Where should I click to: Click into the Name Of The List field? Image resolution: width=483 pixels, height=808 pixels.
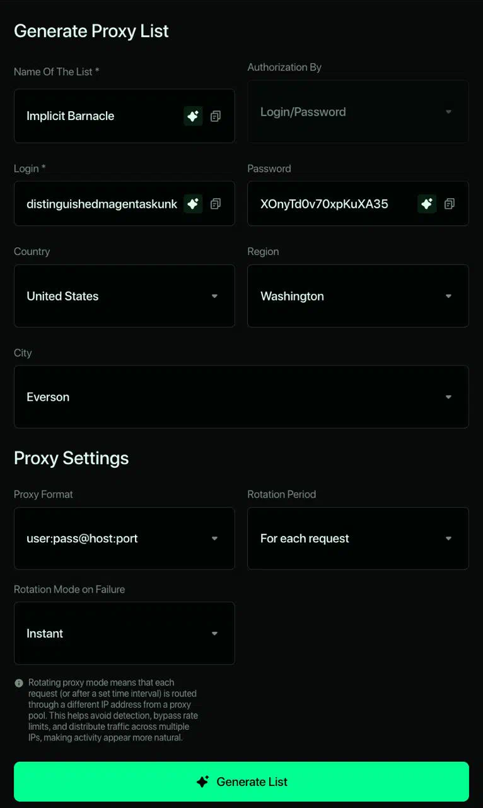pos(101,116)
